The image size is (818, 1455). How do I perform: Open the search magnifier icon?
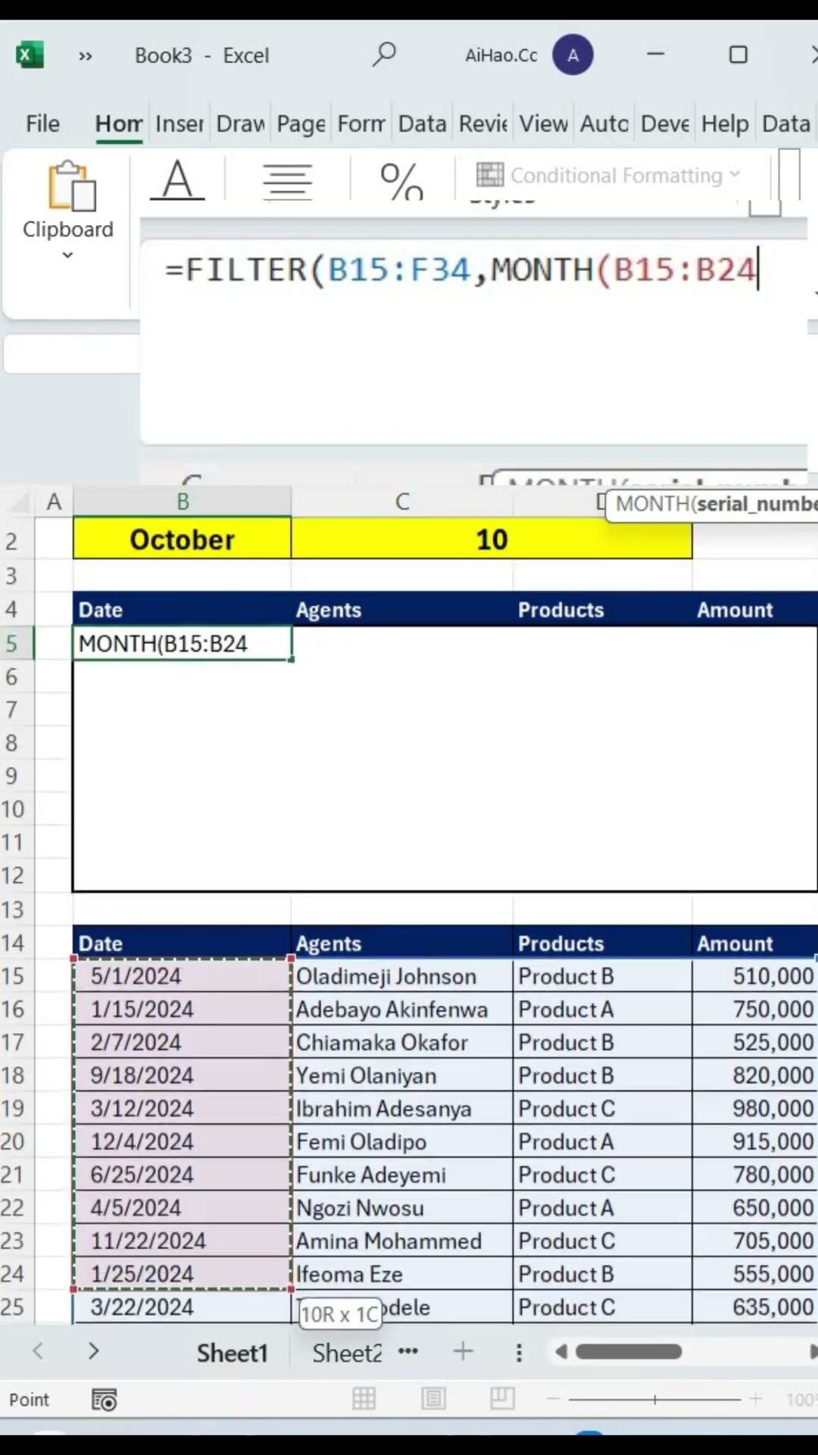(385, 55)
